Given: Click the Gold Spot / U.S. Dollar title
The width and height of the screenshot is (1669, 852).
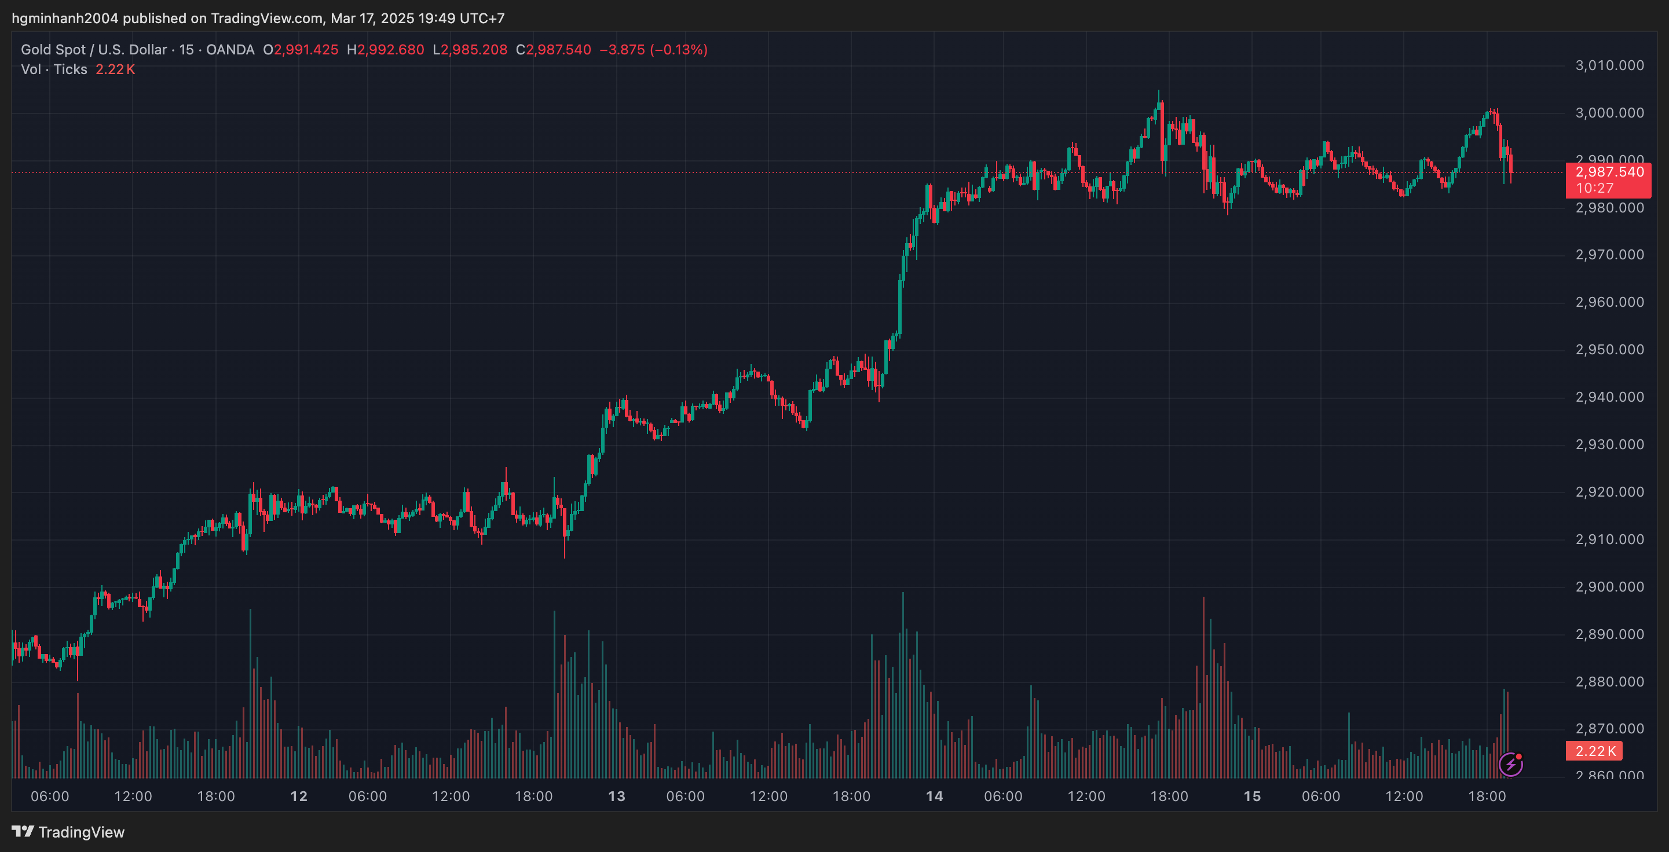Looking at the screenshot, I should pos(94,50).
